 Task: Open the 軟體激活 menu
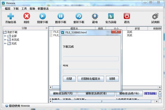tap(43, 9)
